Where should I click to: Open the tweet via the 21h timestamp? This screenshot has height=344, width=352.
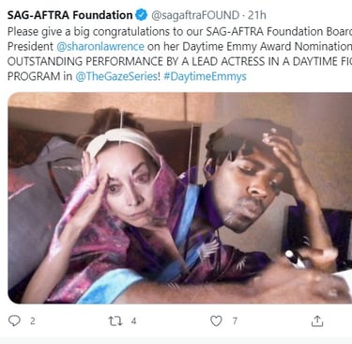click(257, 15)
